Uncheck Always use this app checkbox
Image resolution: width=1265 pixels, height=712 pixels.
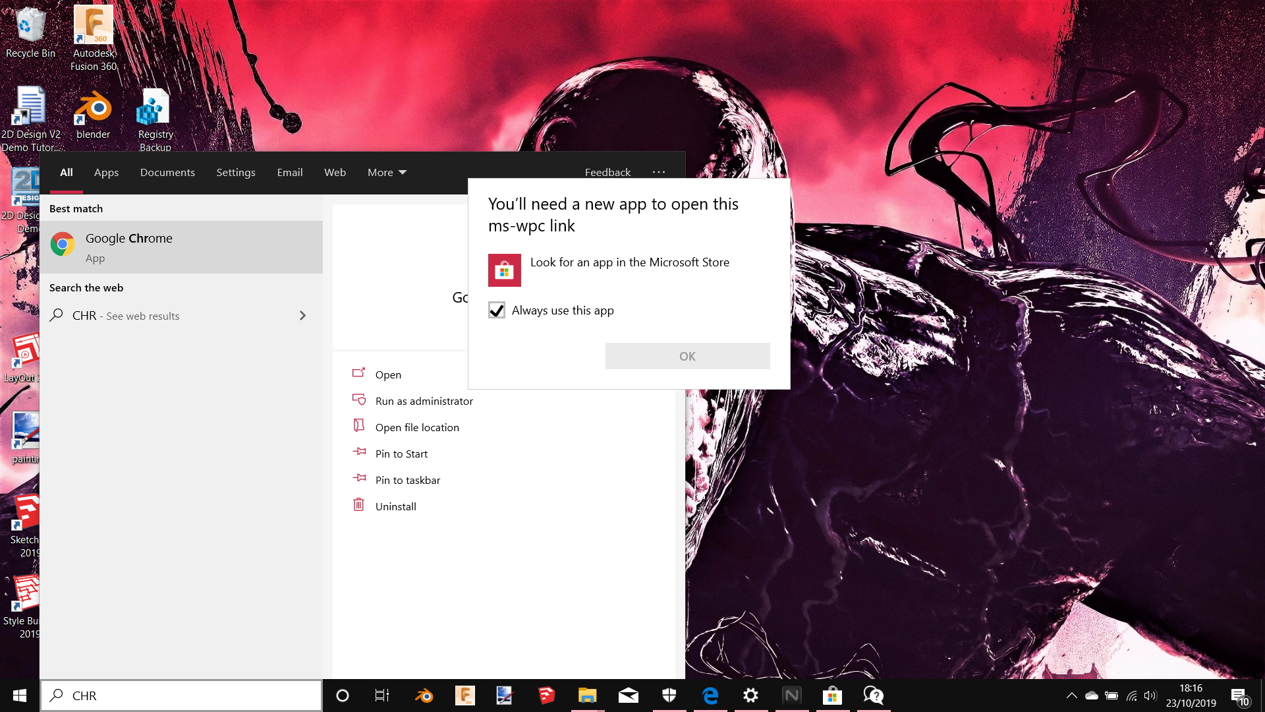(497, 311)
